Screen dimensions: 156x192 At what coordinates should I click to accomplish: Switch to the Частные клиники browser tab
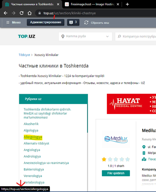[x=32, y=4]
